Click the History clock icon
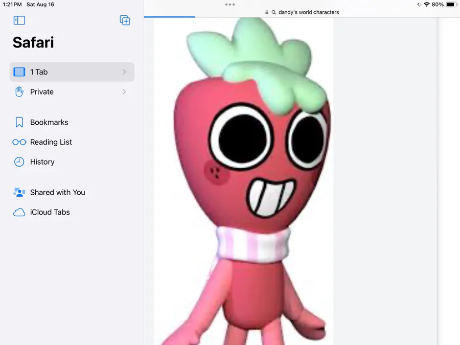Viewport: 460px width, 345px height. point(19,162)
